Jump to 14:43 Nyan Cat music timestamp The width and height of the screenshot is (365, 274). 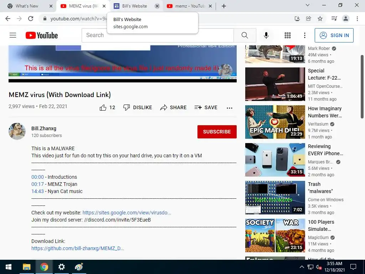point(37,191)
